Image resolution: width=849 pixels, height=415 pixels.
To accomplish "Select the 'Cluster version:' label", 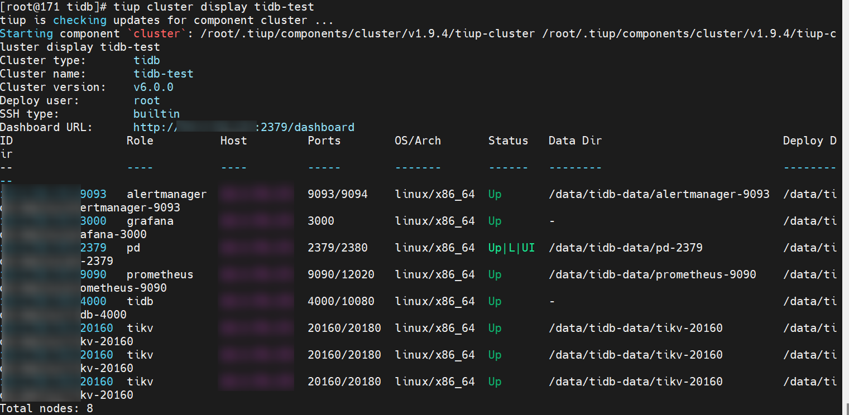I will pyautogui.click(x=54, y=87).
